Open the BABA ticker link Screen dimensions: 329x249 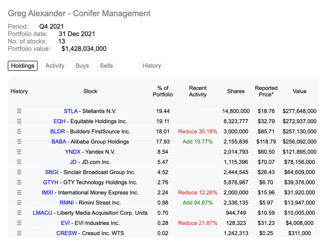click(59, 141)
